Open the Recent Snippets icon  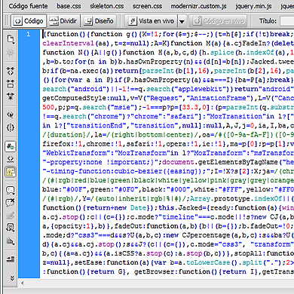(x=11, y=228)
